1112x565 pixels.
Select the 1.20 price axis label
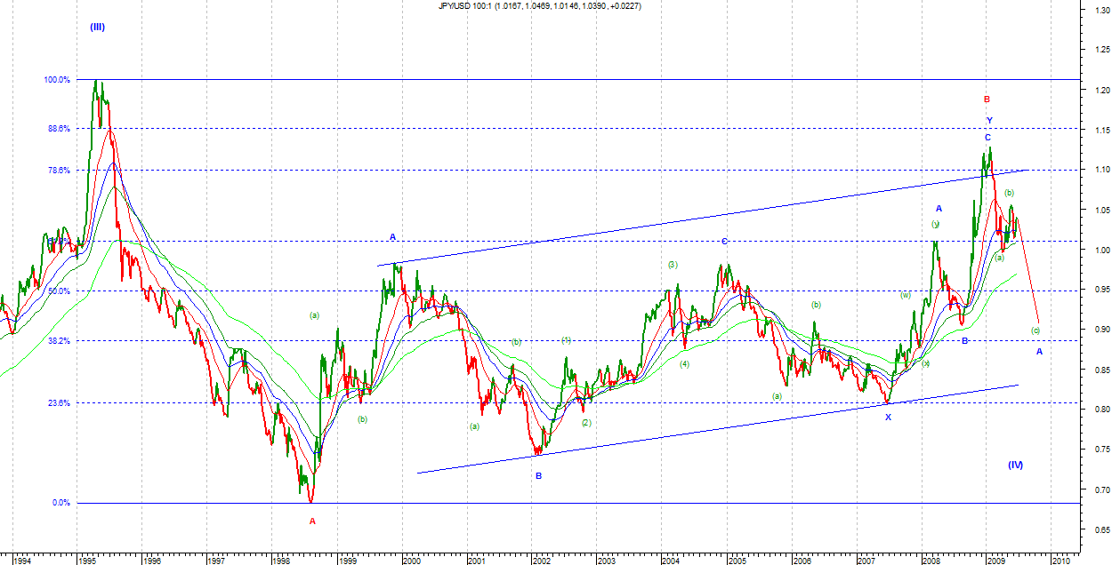click(1094, 90)
